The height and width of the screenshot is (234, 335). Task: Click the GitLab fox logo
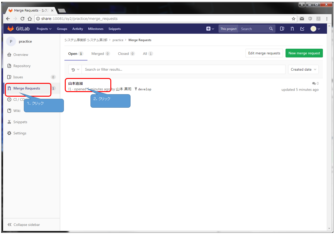[11, 29]
